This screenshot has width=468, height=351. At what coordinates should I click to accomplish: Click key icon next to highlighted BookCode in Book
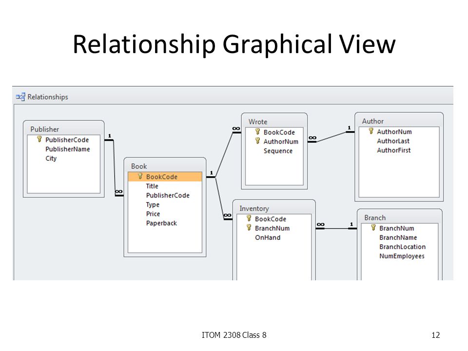click(140, 176)
